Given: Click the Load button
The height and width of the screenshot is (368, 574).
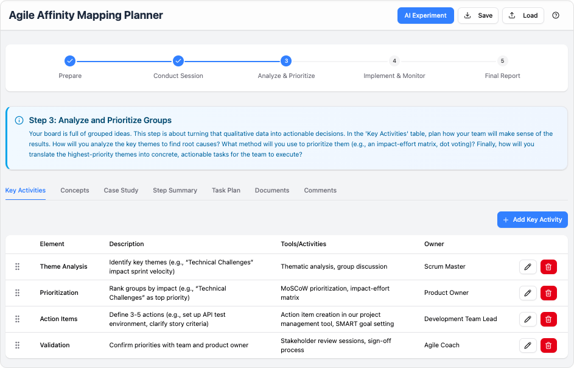Looking at the screenshot, I should tap(523, 15).
